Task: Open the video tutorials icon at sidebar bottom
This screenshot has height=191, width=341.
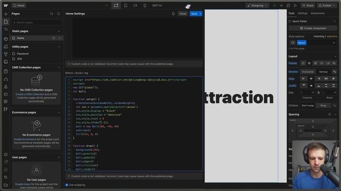Action: coord(6,185)
